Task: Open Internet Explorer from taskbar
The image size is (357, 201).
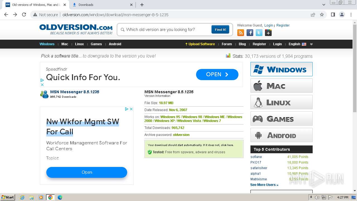Action: (22, 197)
